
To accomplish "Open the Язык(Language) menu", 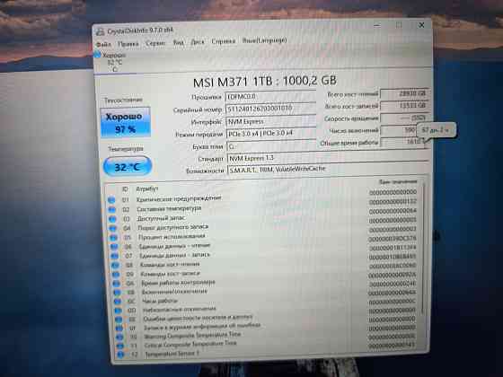I will [x=264, y=40].
